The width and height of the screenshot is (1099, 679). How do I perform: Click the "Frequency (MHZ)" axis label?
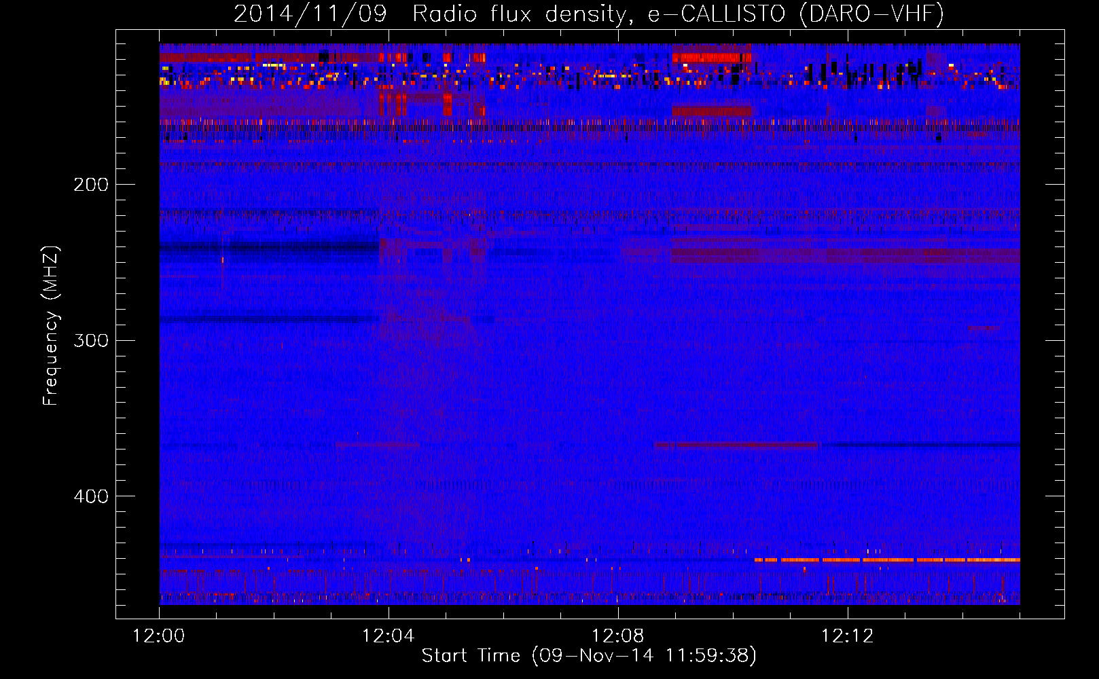(x=51, y=325)
